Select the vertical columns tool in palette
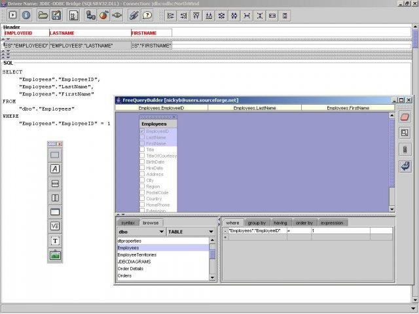Viewport: 419px width, 314px height. click(55, 198)
